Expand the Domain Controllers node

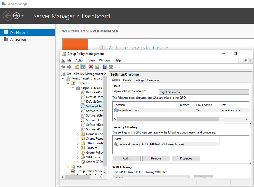(x=78, y=134)
